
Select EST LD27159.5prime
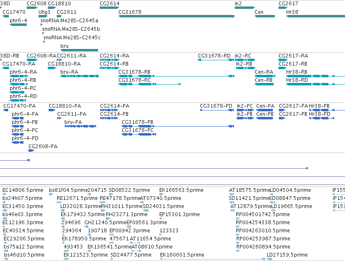[287, 255]
